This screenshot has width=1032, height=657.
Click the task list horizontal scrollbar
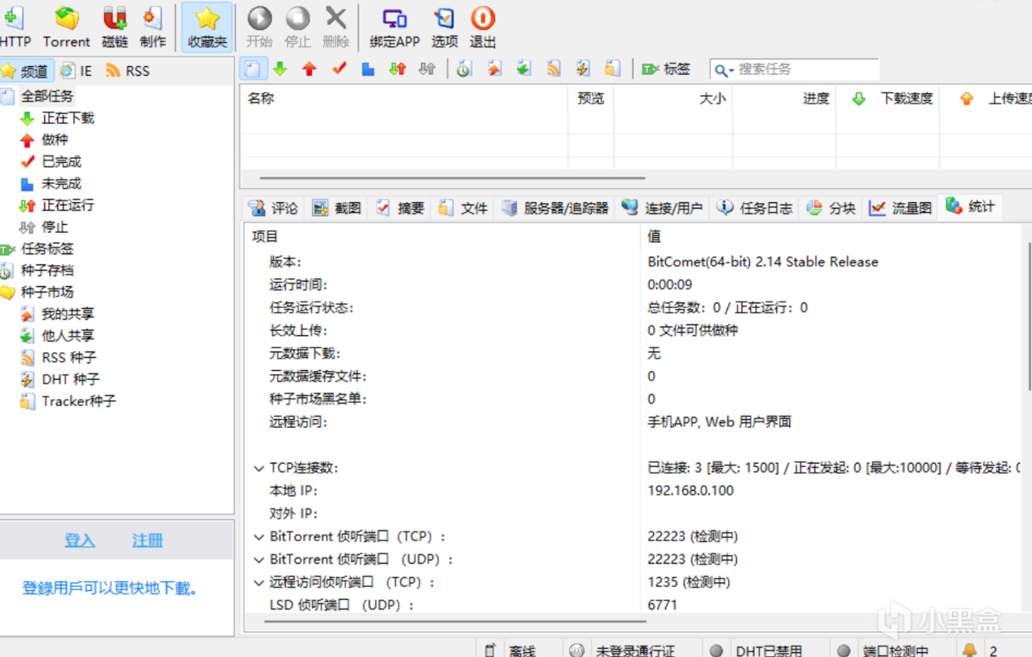(452, 177)
